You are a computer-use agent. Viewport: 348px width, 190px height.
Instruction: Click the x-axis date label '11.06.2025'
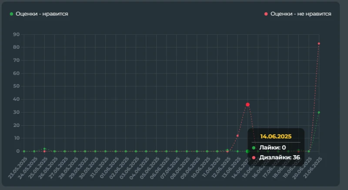click(211, 167)
